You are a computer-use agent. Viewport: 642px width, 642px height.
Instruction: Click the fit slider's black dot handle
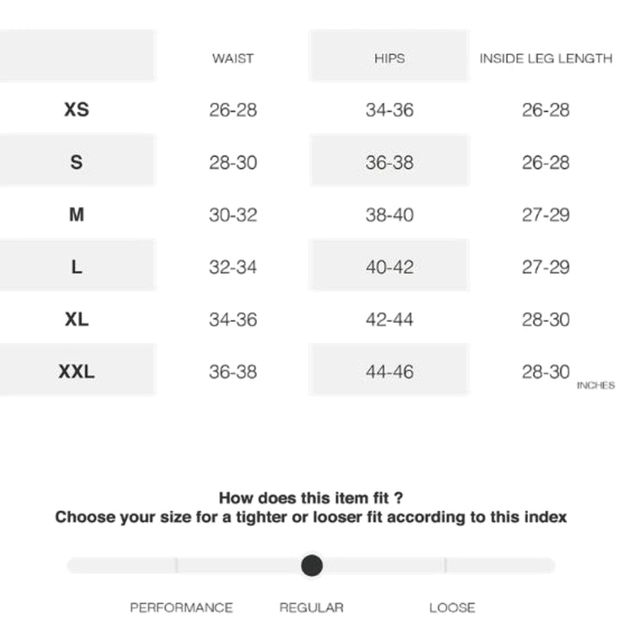312,565
